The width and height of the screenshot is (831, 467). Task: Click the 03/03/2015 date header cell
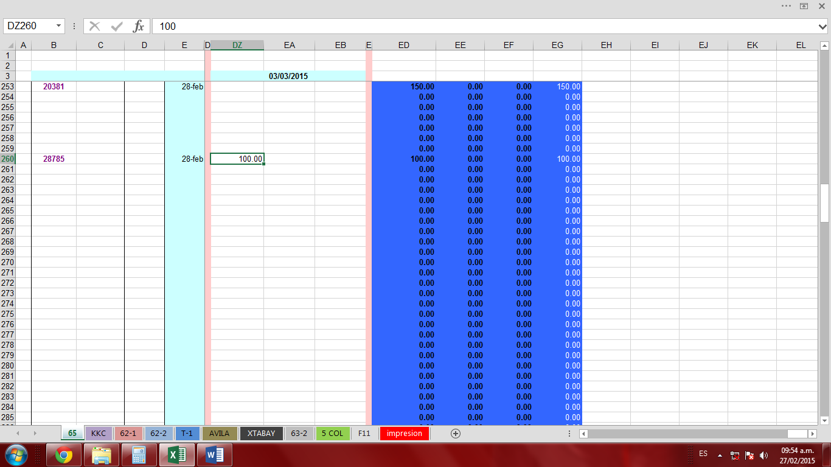[288, 76]
